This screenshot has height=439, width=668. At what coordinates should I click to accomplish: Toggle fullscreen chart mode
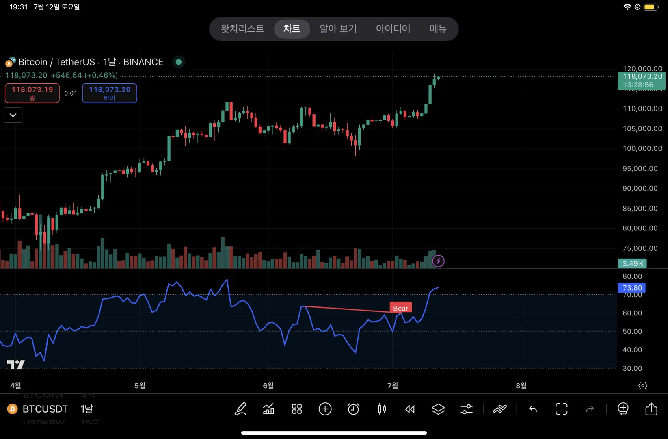pyautogui.click(x=561, y=409)
